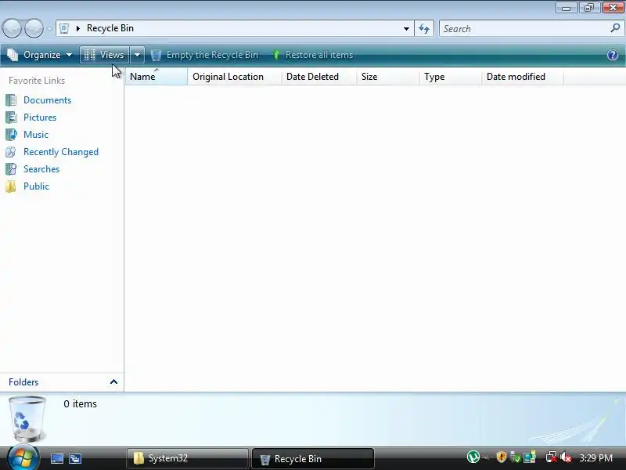Click the 3:29 PM clock
Viewport: 626px width, 470px height.
coord(595,457)
